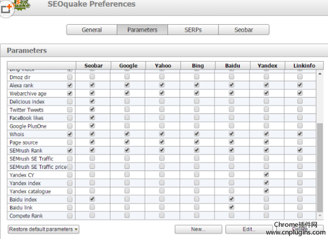Click the Linkinfo column header
This screenshot has width=328, height=239.
[304, 65]
